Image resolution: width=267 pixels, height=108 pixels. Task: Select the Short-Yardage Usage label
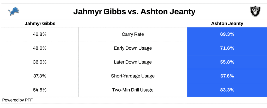pyautogui.click(x=133, y=76)
